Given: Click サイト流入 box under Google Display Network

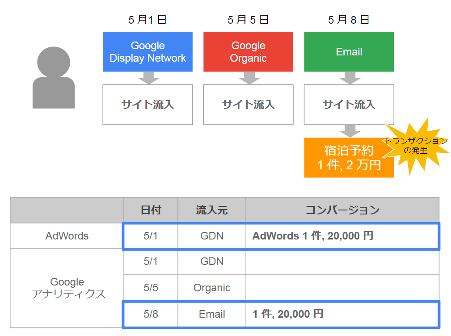Looking at the screenshot, I should click(x=148, y=105).
